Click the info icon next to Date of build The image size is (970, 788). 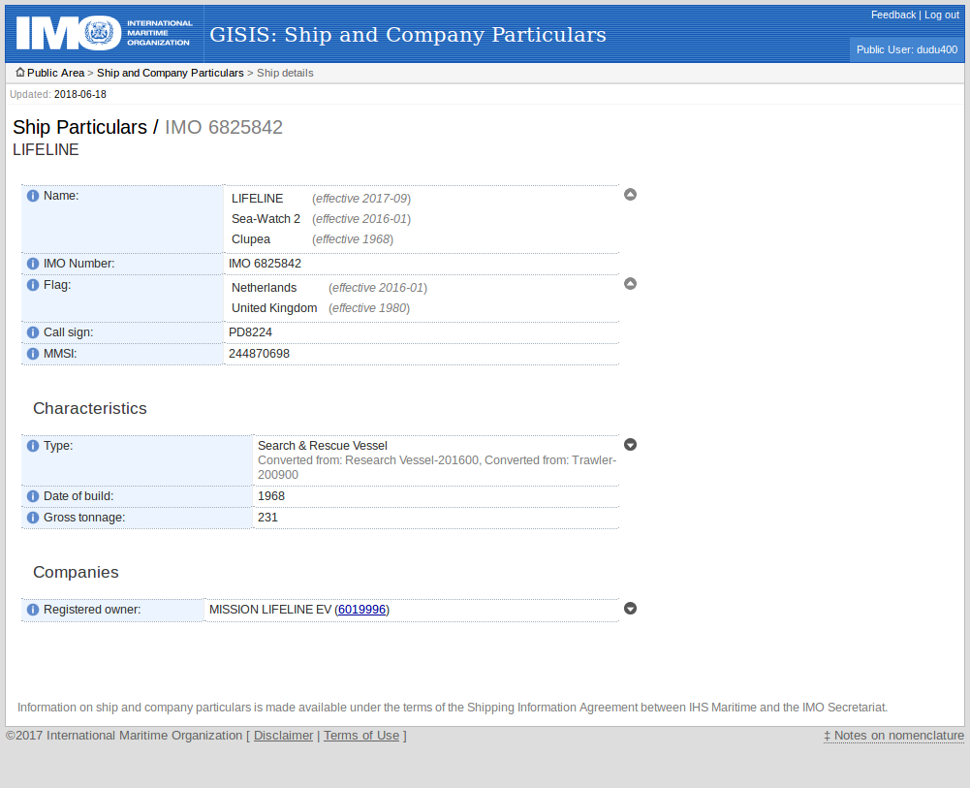click(x=33, y=496)
